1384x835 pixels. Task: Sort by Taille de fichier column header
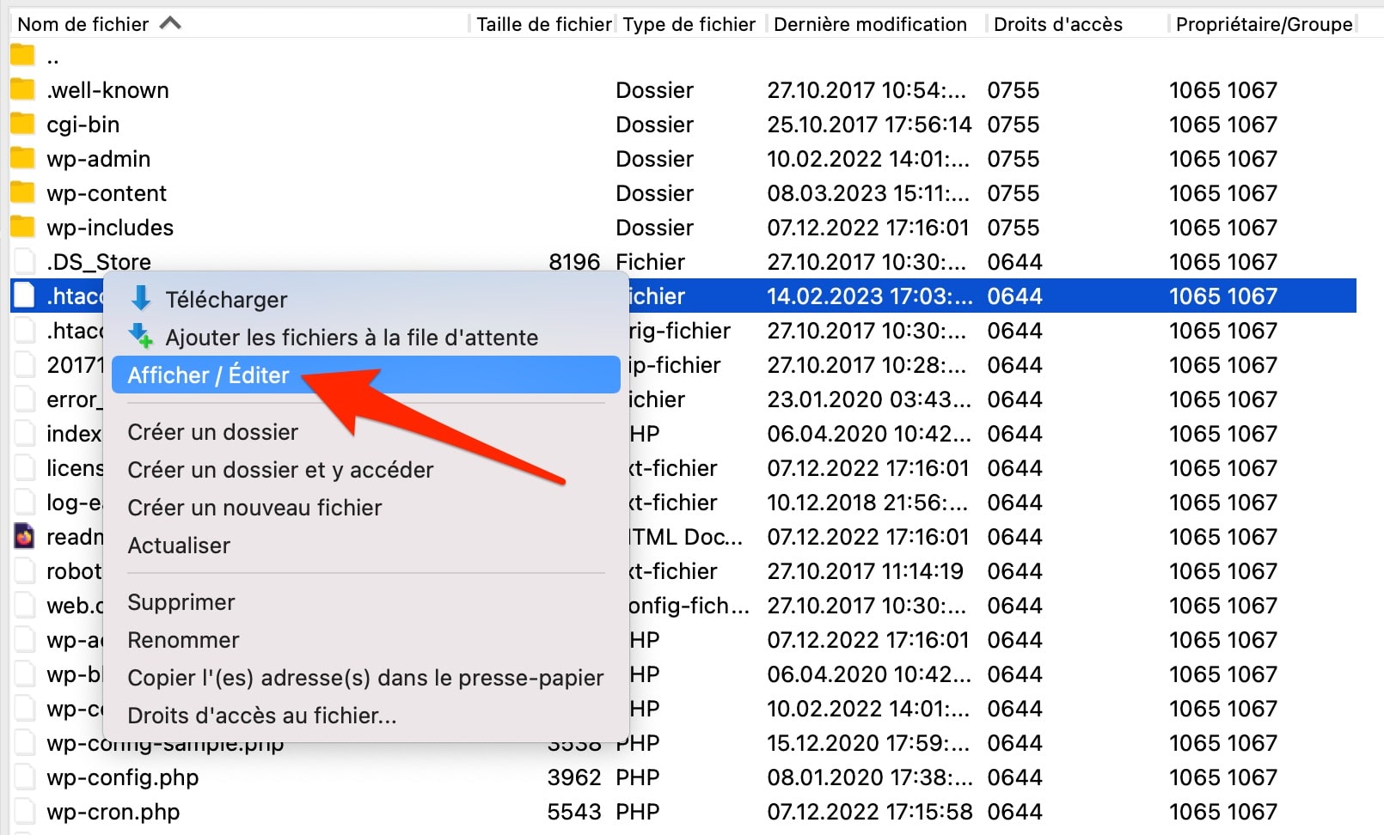(x=543, y=24)
